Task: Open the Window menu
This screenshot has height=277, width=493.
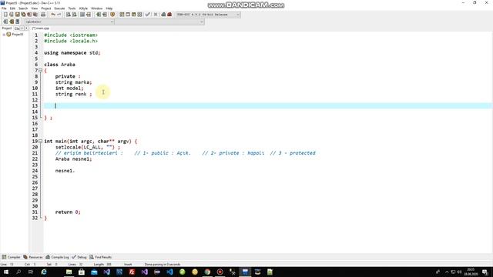Action: pyautogui.click(x=97, y=8)
